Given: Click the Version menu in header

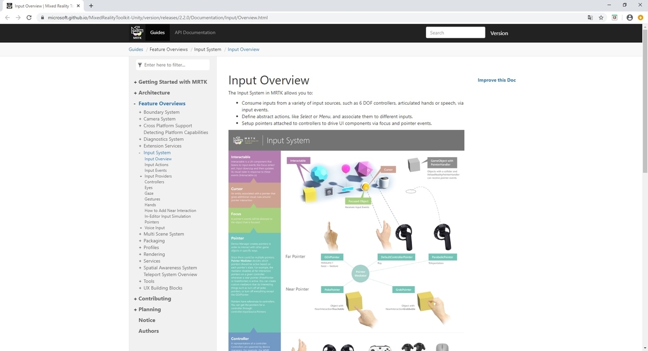Looking at the screenshot, I should [499, 33].
